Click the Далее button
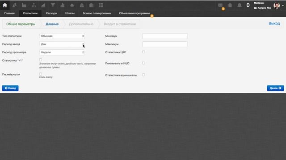The height and width of the screenshot is (160, 286). (275, 88)
